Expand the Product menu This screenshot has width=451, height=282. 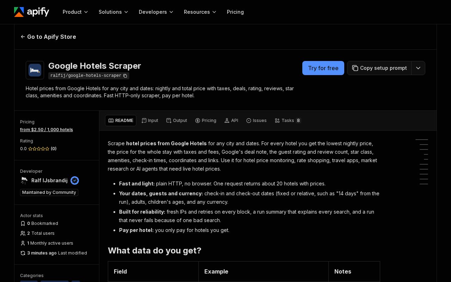tap(75, 12)
